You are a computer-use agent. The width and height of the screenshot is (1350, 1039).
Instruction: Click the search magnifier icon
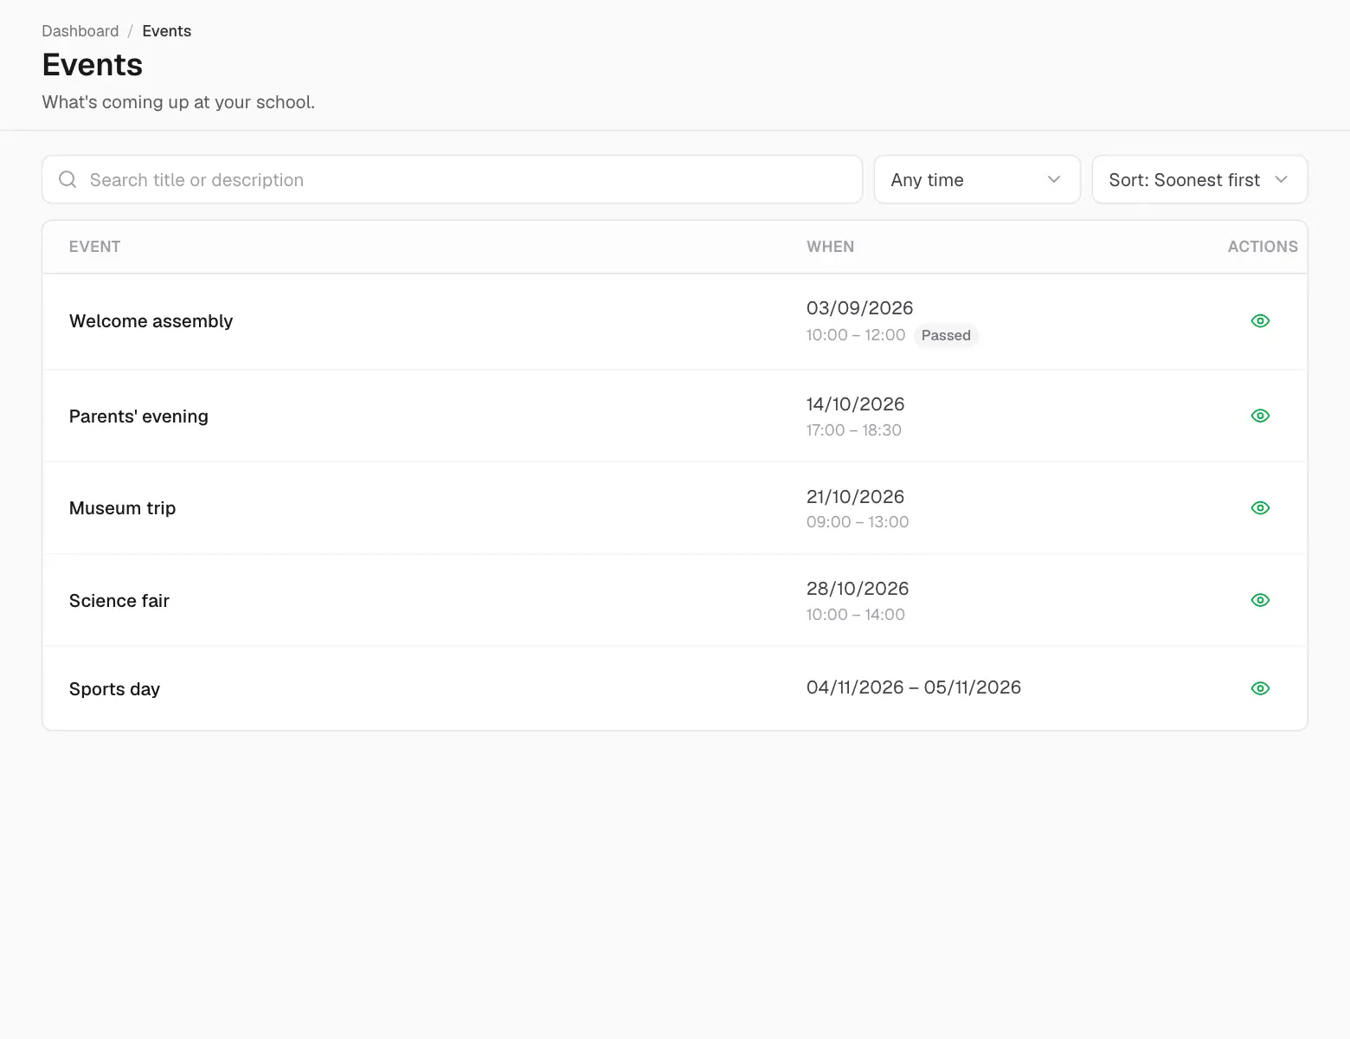click(x=67, y=179)
